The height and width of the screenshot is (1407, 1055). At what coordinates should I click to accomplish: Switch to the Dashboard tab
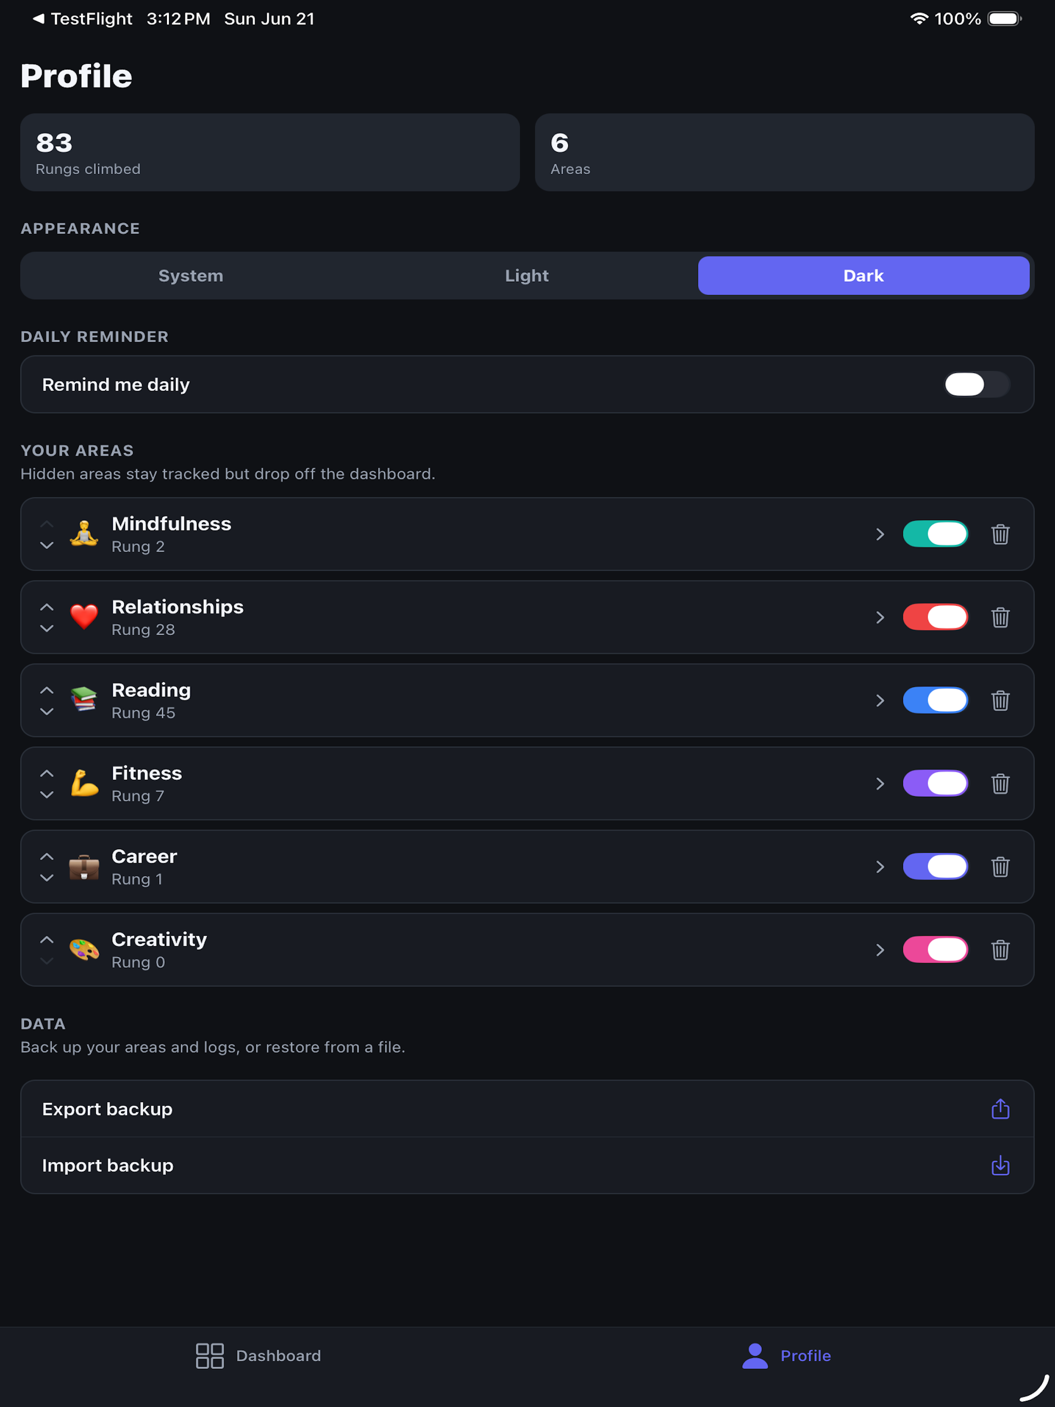click(259, 1355)
